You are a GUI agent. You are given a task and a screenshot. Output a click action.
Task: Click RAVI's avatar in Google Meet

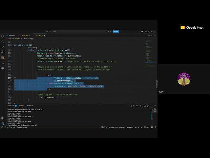[184, 79]
